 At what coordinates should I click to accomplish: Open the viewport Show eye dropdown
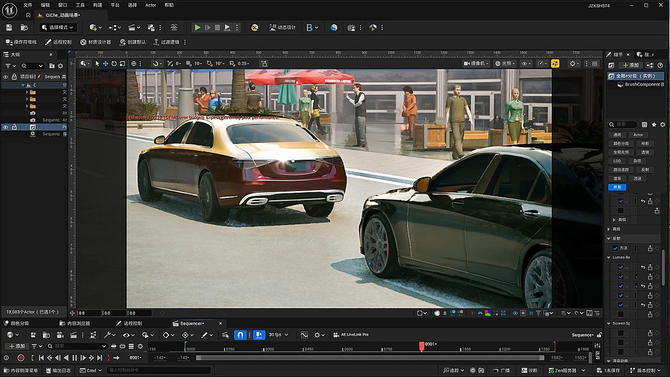click(x=526, y=63)
